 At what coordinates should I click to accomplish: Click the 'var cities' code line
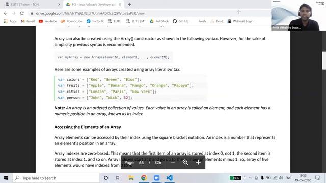point(107,91)
